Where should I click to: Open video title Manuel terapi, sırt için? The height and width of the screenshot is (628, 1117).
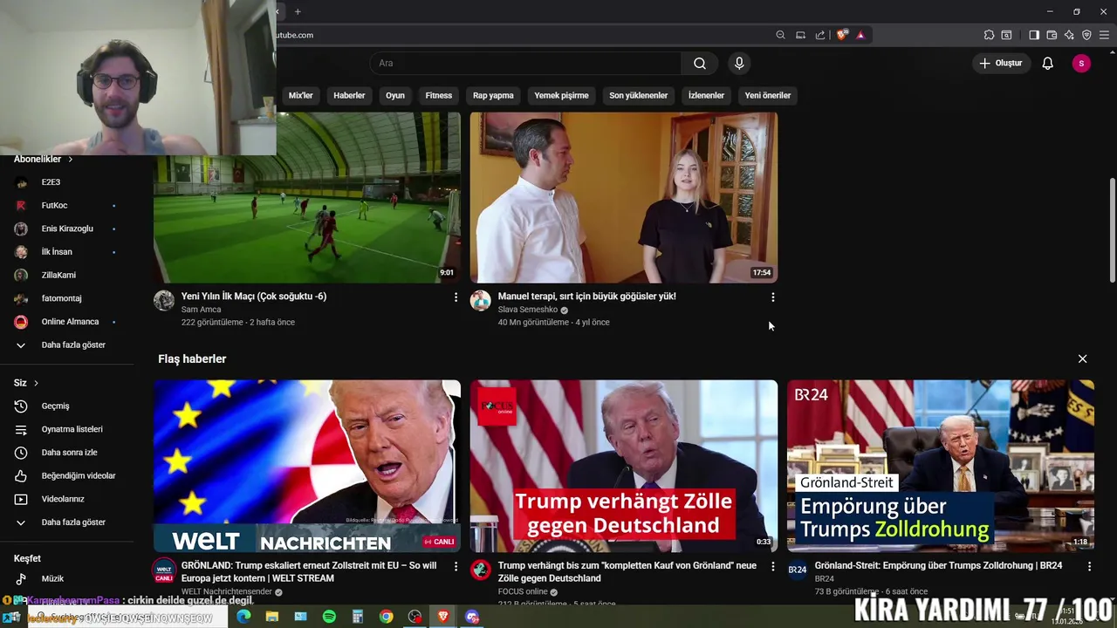[x=586, y=297]
